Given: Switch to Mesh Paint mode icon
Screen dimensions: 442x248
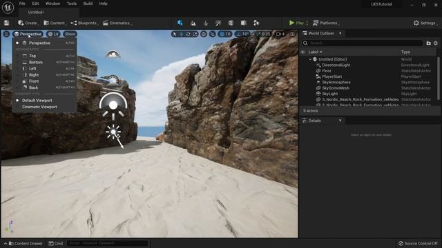Looking at the screenshot, I should tap(218, 23).
